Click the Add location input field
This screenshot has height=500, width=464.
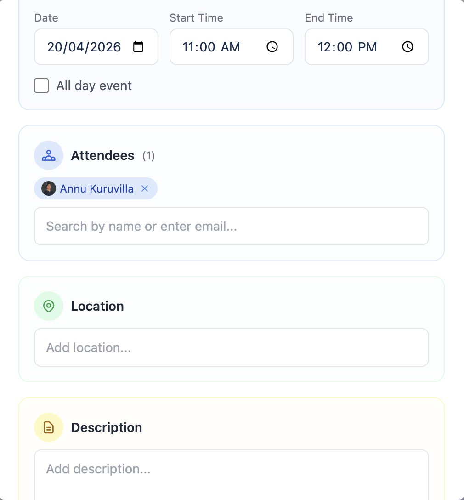pyautogui.click(x=232, y=347)
